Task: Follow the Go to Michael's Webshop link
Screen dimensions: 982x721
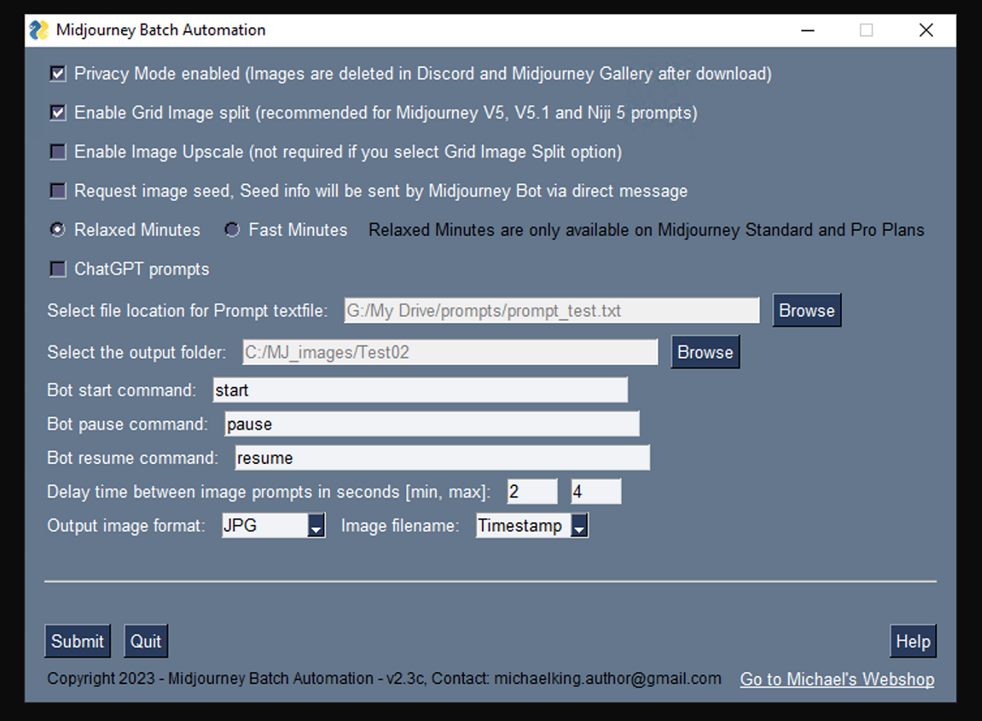Action: (x=837, y=679)
